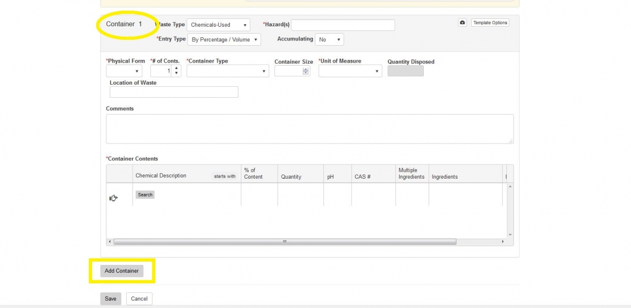Save the waste container entry
This screenshot has width=631, height=308.
click(110, 299)
